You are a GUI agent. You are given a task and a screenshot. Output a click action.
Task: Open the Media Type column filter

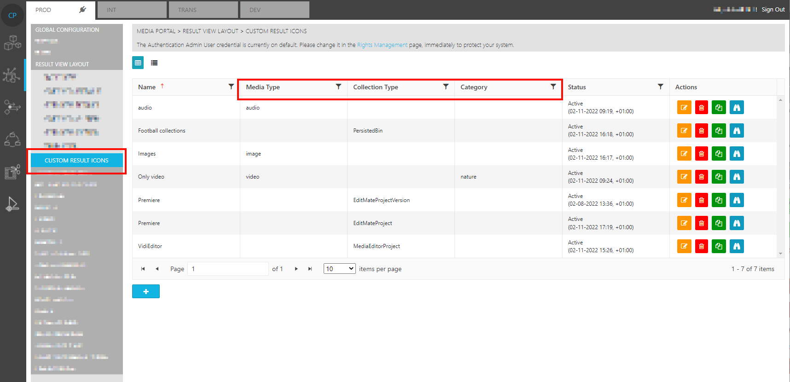[x=338, y=87]
